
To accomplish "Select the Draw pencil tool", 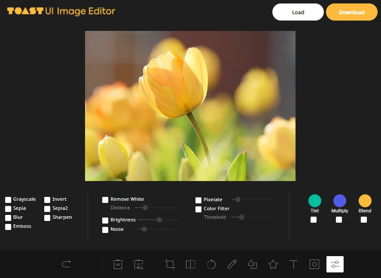I will pyautogui.click(x=232, y=264).
